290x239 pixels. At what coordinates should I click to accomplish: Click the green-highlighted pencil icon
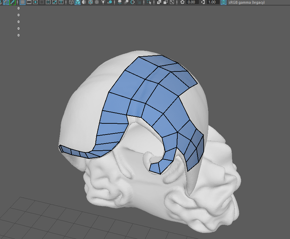click(12, 2)
